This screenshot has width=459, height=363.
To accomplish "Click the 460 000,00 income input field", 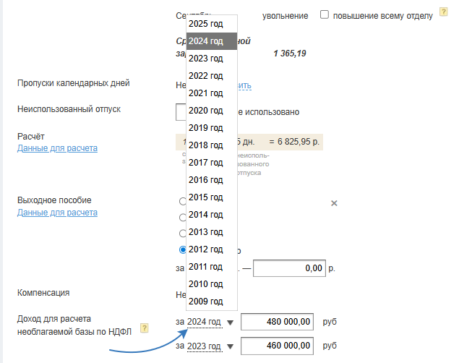I will tap(278, 347).
